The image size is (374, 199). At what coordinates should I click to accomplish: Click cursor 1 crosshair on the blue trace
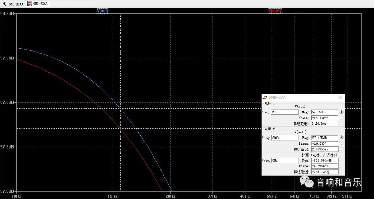[x=120, y=108]
